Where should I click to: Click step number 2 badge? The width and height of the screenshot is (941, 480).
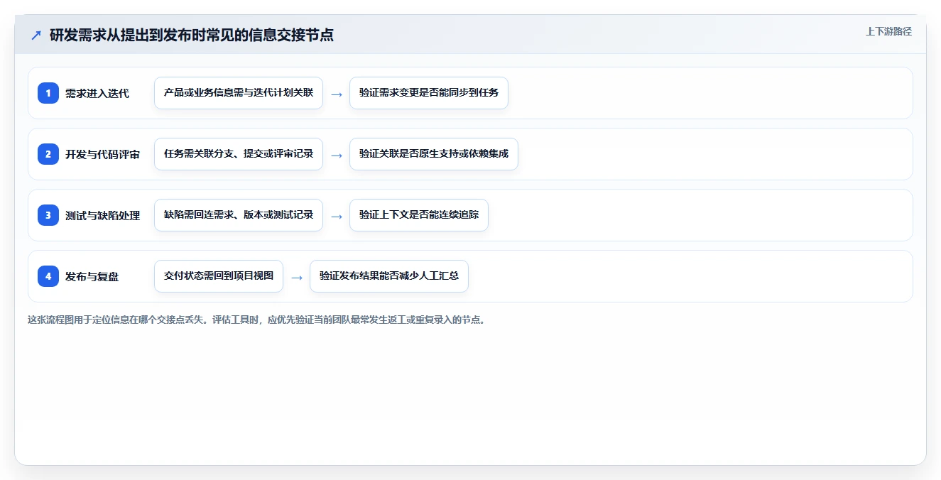(x=48, y=153)
